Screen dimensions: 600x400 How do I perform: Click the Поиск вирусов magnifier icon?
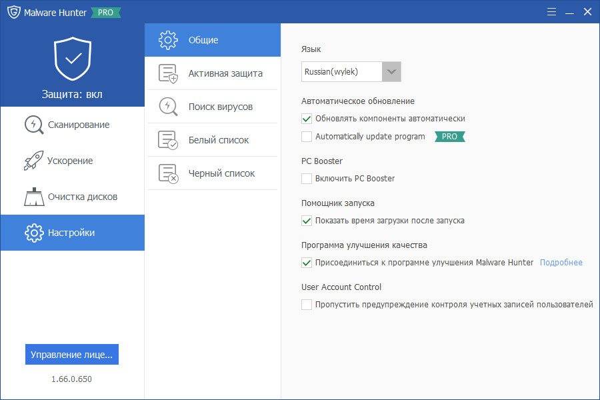pyautogui.click(x=168, y=107)
